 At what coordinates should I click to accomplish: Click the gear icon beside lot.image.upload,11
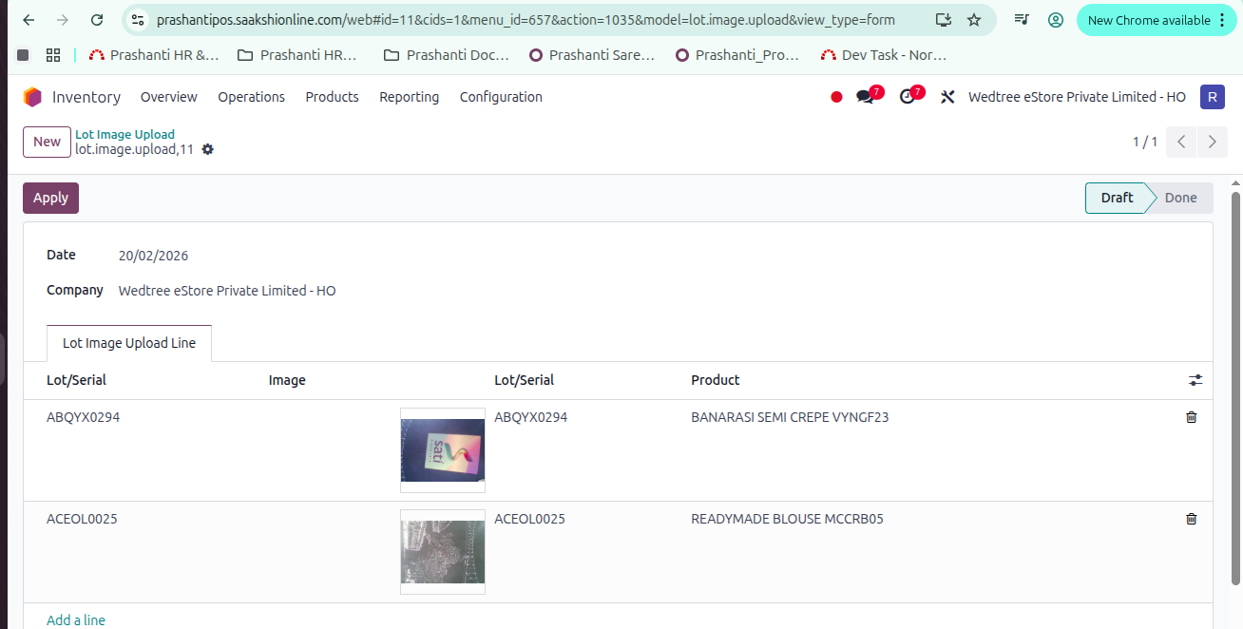208,149
